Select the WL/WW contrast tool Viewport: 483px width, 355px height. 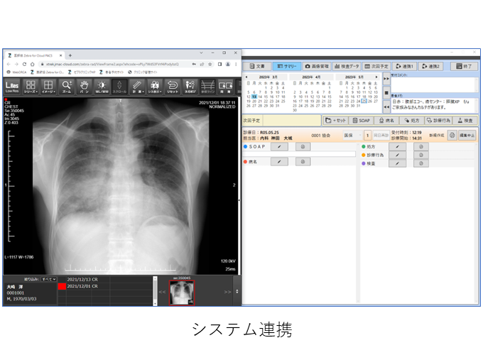tap(103, 87)
